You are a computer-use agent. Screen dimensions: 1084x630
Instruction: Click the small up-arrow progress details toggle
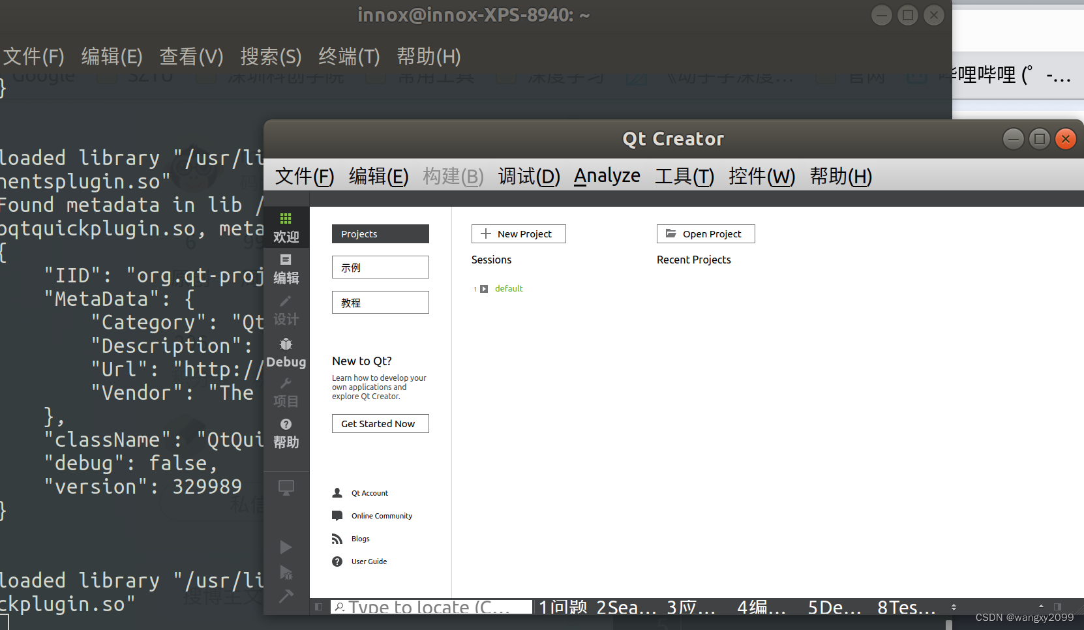point(1041,607)
